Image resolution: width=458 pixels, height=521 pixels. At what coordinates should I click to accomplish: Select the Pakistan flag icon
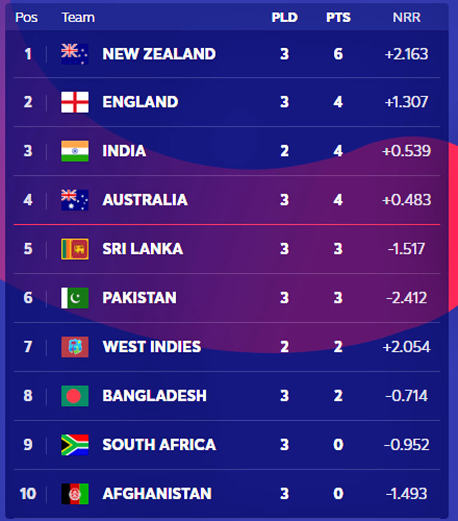point(75,298)
